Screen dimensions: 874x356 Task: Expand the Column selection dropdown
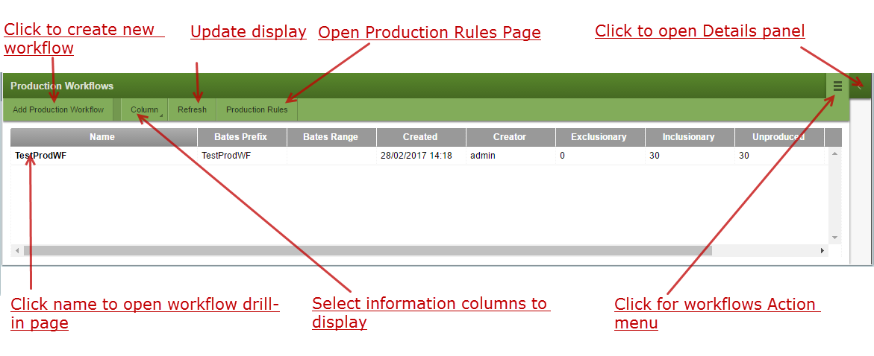click(145, 109)
